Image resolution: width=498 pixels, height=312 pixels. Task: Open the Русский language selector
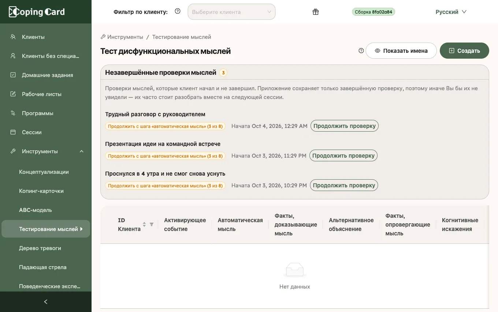pos(451,12)
